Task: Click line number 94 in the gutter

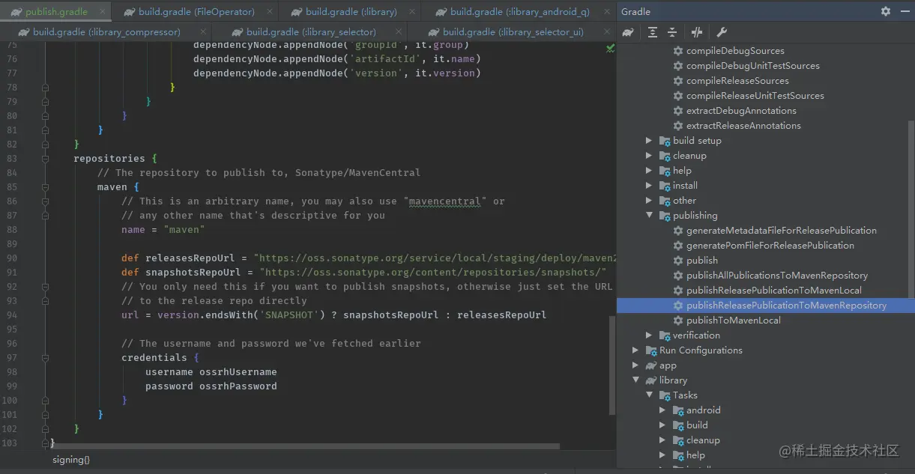Action: pyautogui.click(x=10, y=315)
